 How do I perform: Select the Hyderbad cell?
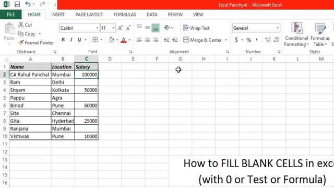[x=63, y=121]
